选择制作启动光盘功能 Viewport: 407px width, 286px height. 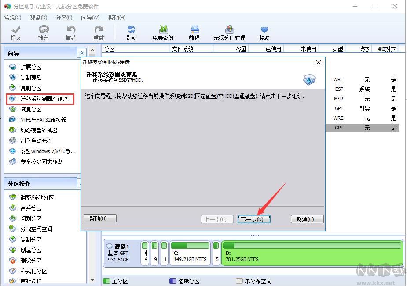point(35,141)
